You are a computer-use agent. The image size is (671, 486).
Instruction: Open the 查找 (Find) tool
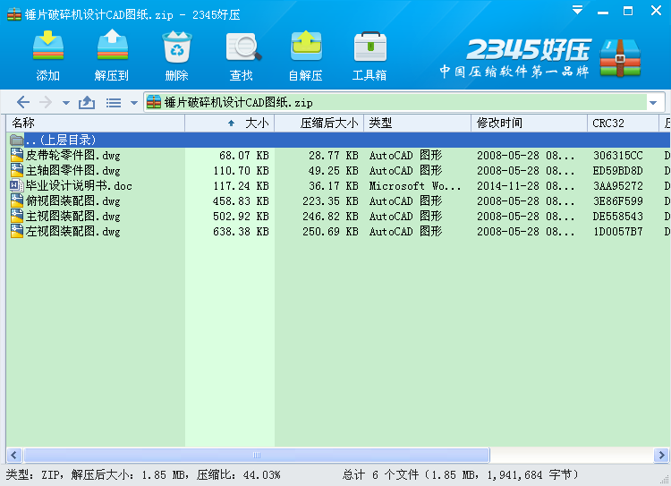(241, 55)
